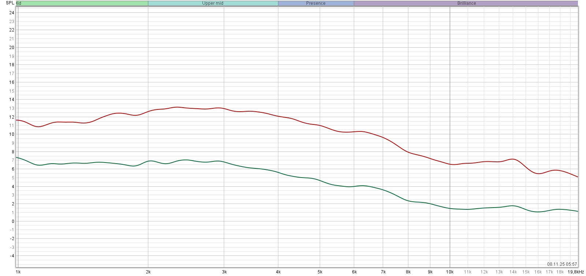Click the 7k frequency axis label
The image size is (586, 276).
(383, 272)
